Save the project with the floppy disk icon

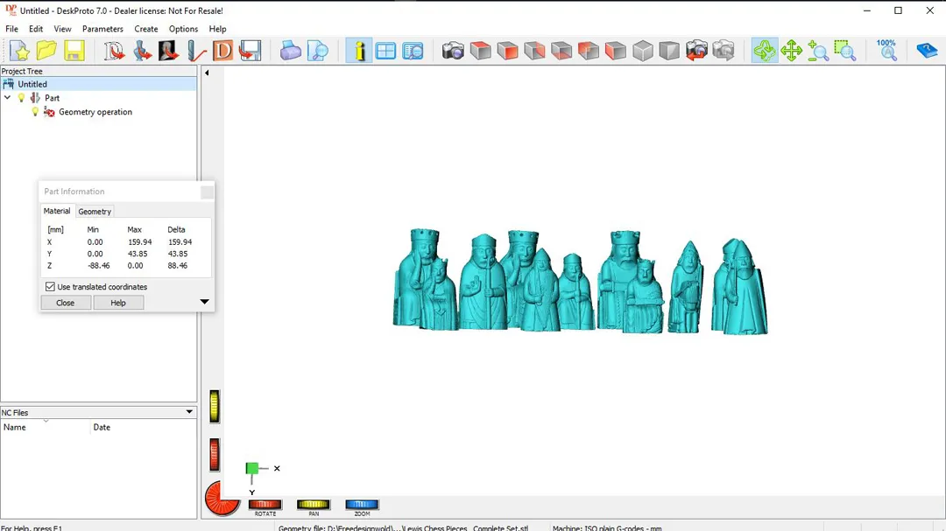[x=74, y=51]
